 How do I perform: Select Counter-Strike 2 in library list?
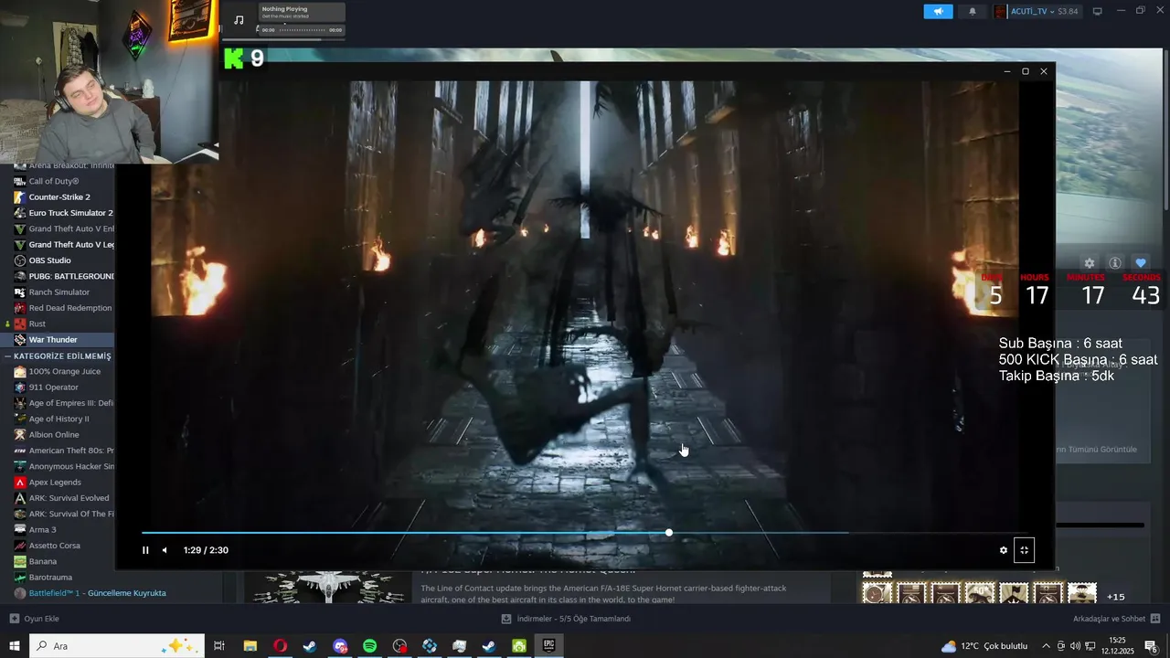click(58, 196)
